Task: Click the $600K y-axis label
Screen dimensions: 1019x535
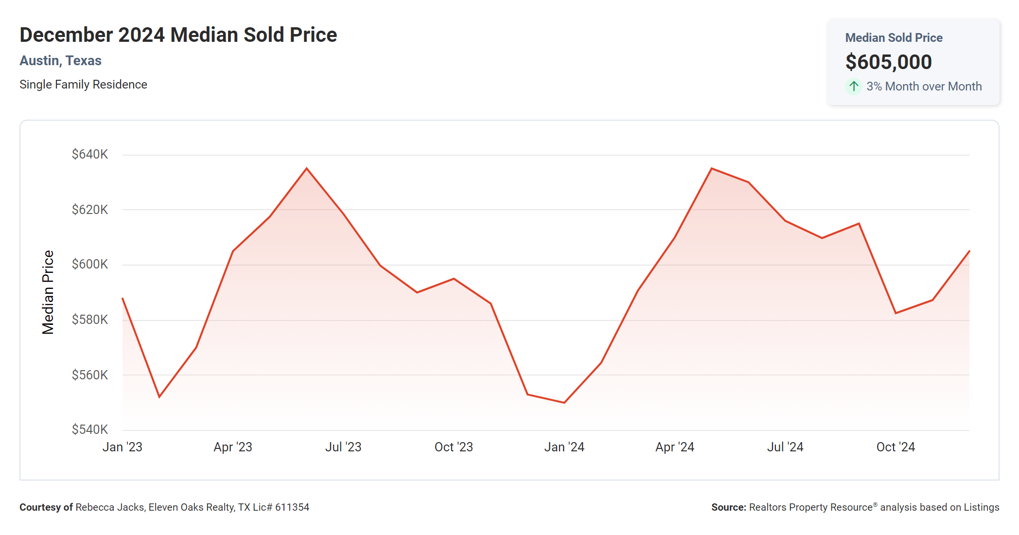Action: (x=90, y=264)
